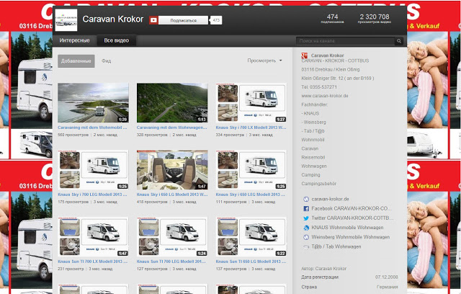Click the Weinsberg link globe icon
Viewport: 461px width, 294px height.
(306, 237)
